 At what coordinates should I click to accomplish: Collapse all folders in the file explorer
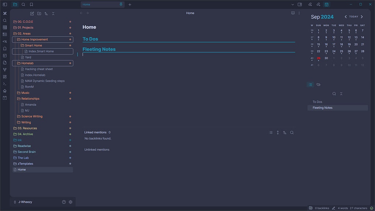53,13
